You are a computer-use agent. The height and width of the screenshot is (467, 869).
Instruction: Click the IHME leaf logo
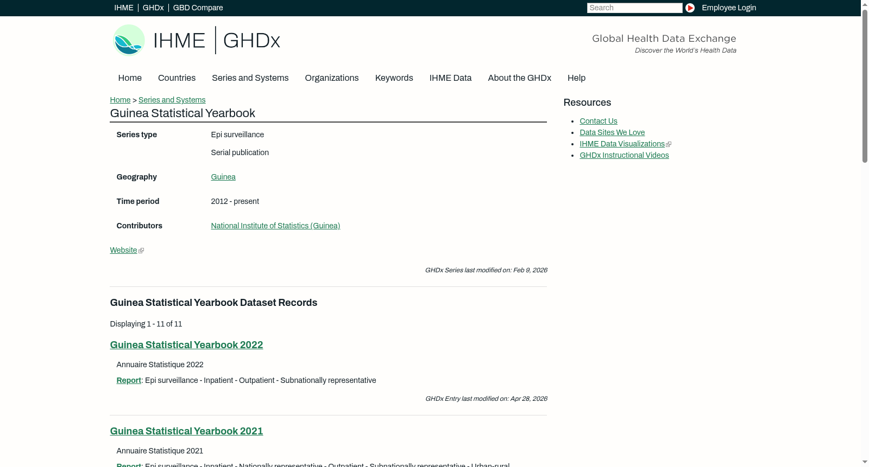click(129, 40)
